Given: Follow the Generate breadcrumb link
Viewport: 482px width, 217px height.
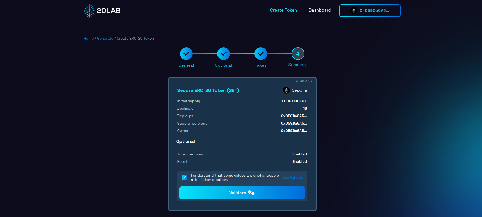Looking at the screenshot, I should point(105,38).
